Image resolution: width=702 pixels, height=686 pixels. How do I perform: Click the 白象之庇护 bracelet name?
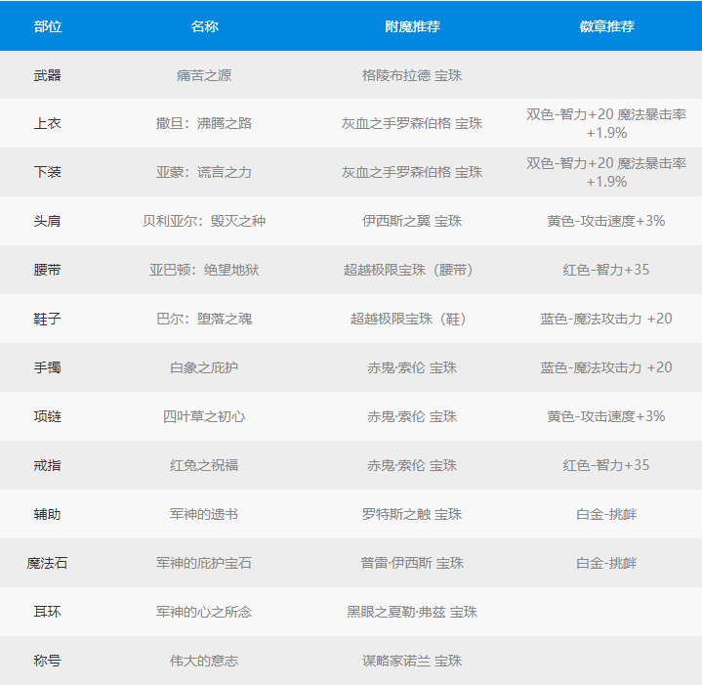pyautogui.click(x=204, y=367)
